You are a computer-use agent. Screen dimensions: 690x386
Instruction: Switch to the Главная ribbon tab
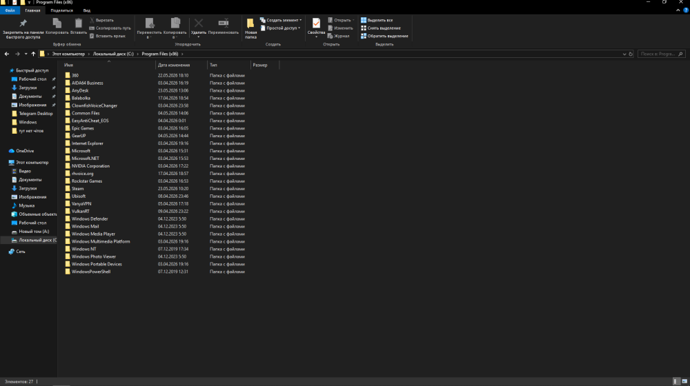point(32,10)
